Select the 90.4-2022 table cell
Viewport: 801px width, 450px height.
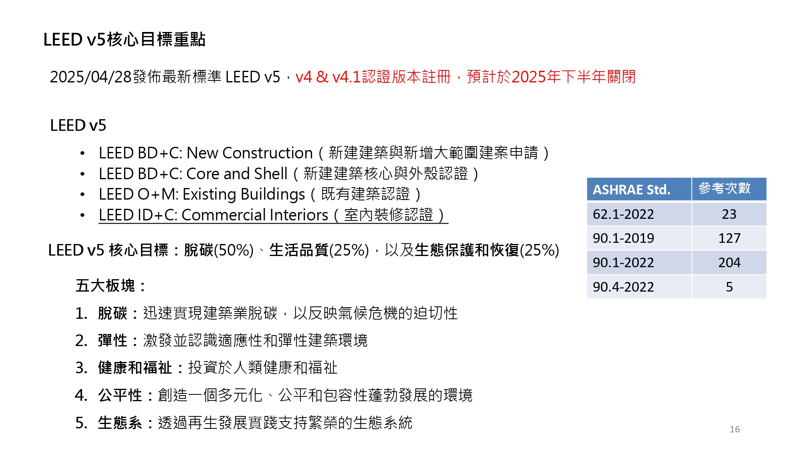639,287
